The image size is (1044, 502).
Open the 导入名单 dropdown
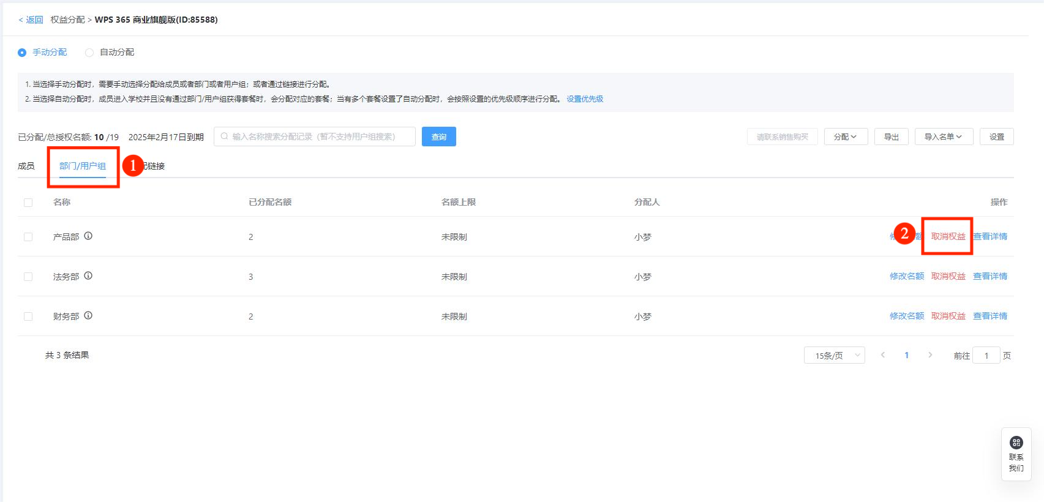click(942, 137)
